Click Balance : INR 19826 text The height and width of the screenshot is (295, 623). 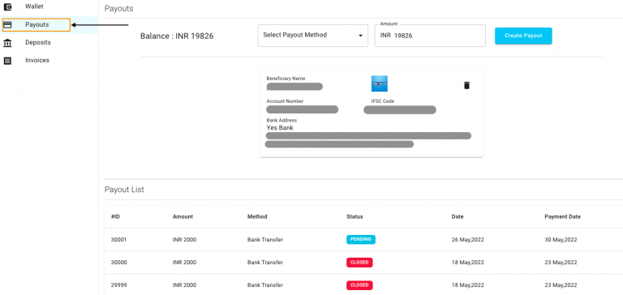[x=177, y=36]
